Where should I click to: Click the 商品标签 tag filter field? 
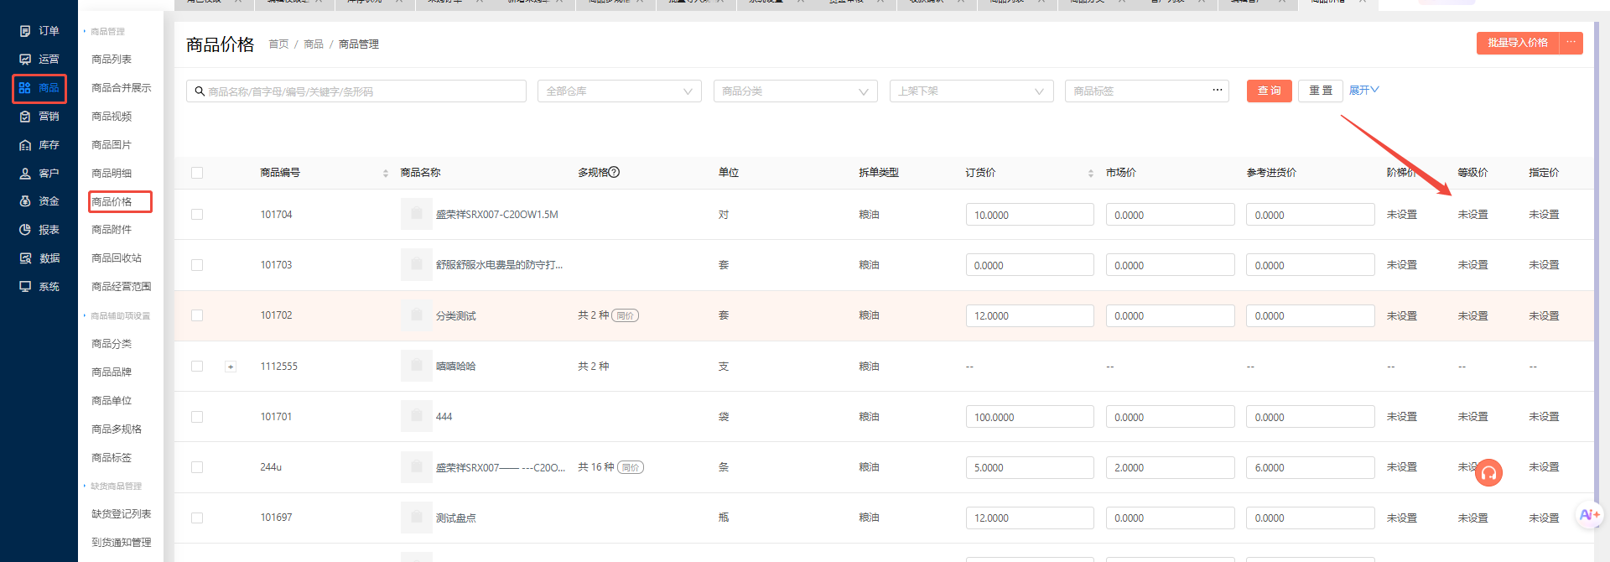[x=1147, y=91]
